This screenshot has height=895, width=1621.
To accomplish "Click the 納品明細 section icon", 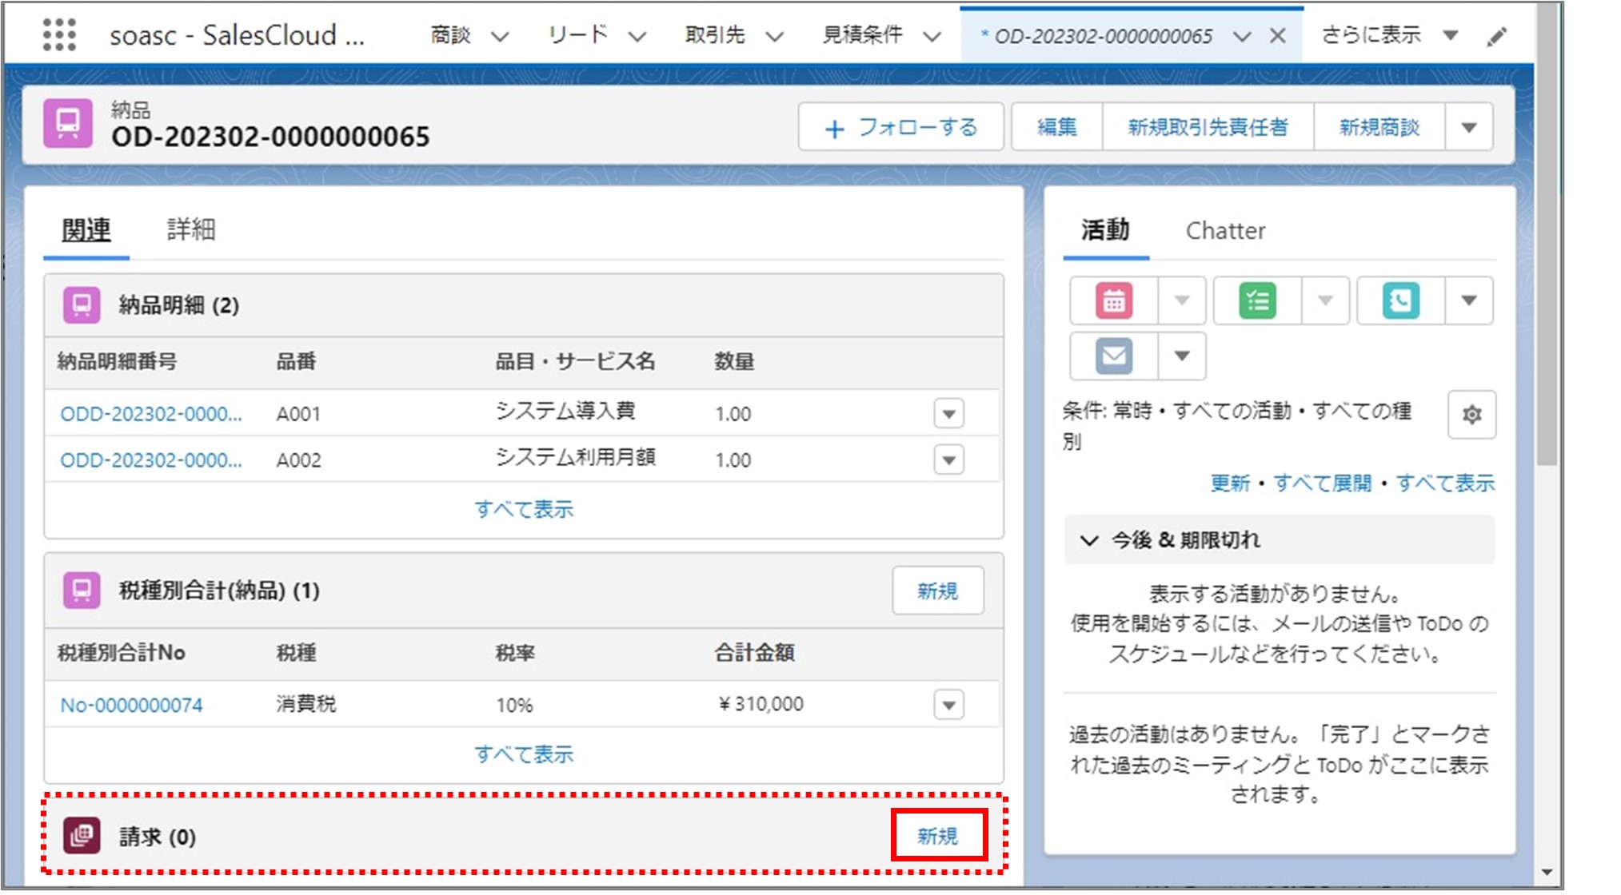I will pos(82,305).
